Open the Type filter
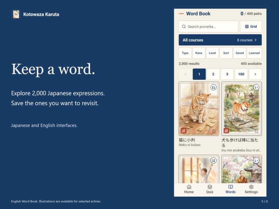 click(x=185, y=53)
